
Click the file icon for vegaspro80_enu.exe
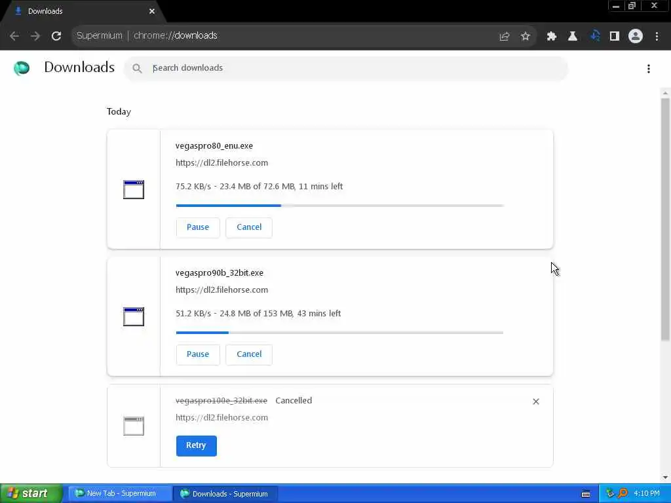point(134,189)
